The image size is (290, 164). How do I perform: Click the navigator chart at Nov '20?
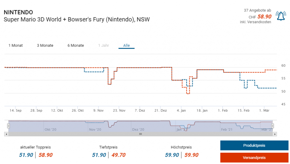coord(95,129)
